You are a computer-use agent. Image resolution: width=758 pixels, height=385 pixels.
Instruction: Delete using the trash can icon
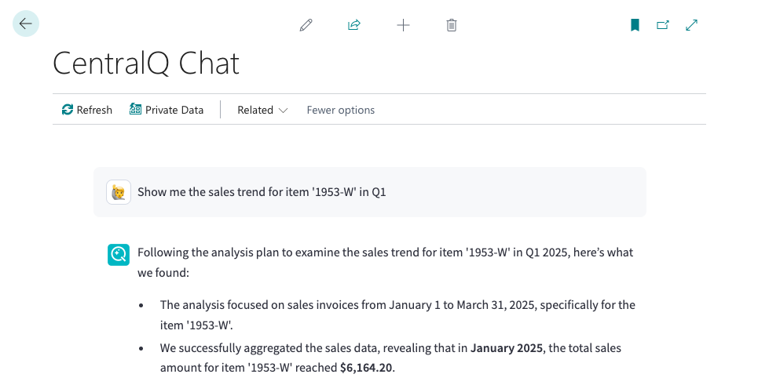pyautogui.click(x=452, y=25)
